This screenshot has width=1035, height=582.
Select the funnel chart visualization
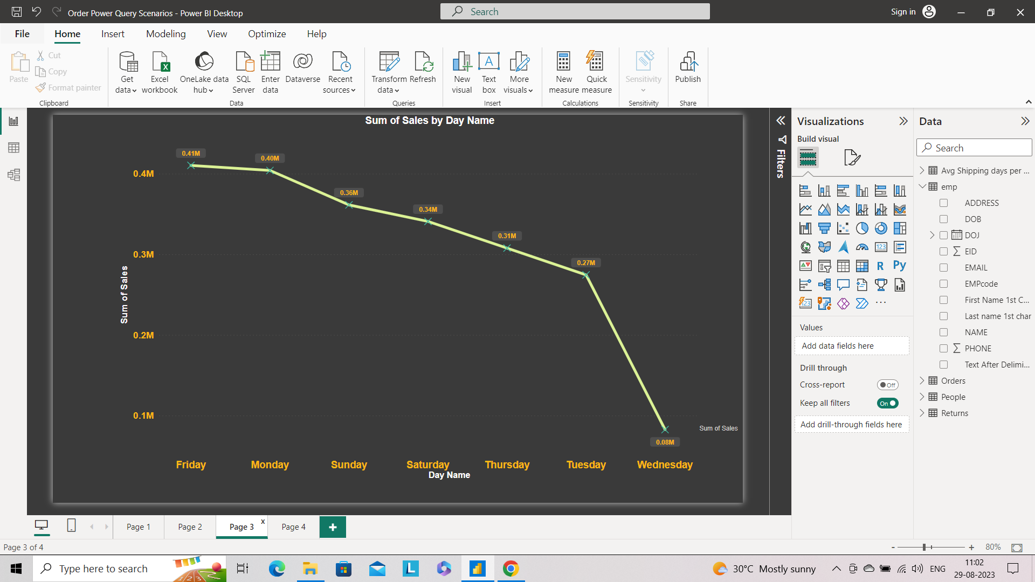824,228
